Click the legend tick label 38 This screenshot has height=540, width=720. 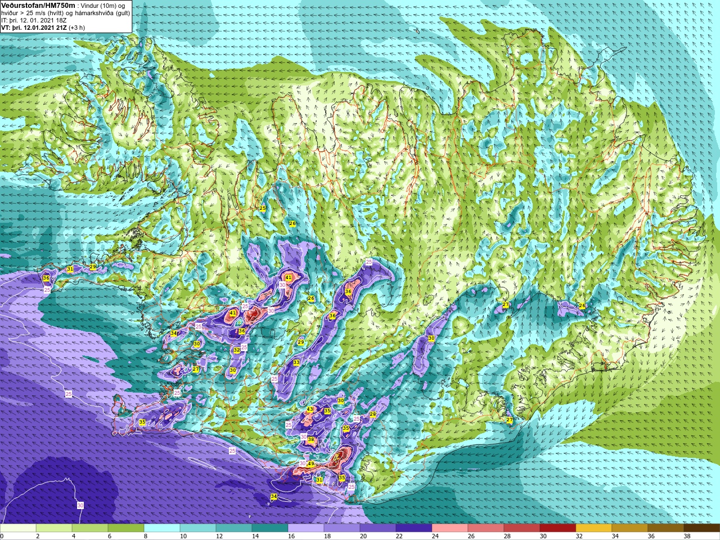[687, 536]
